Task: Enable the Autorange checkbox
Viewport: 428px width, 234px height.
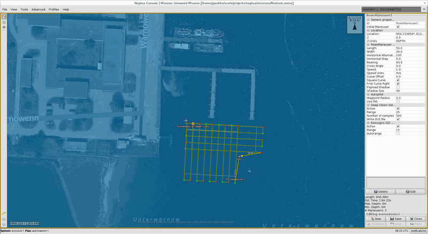Action: 398,134
